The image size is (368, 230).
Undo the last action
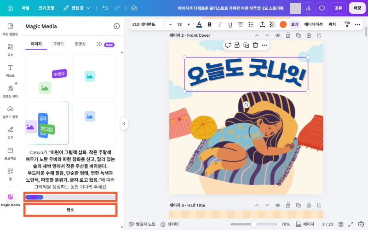[105, 8]
